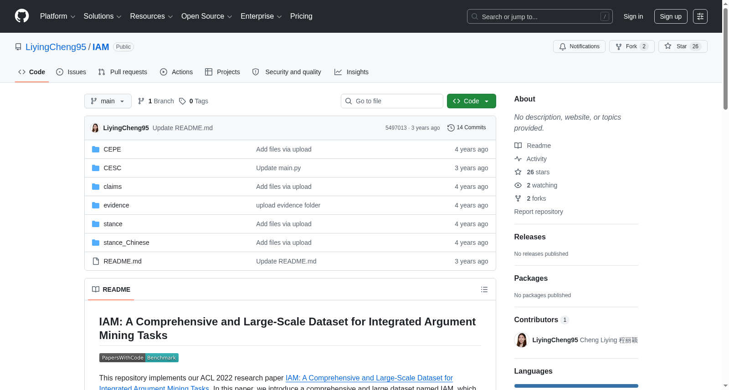Click the branch icon next to 1 Branch

click(141, 101)
